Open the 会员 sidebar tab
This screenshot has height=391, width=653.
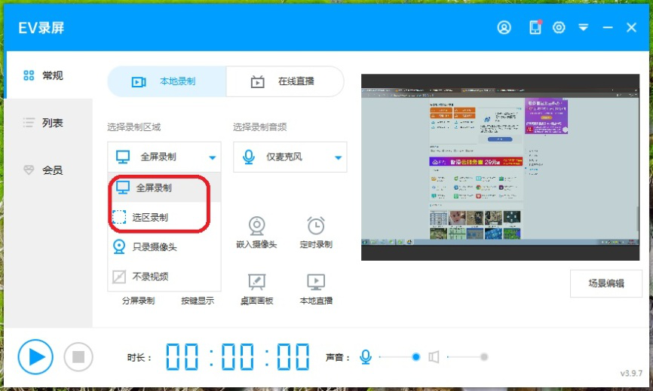[x=48, y=170]
